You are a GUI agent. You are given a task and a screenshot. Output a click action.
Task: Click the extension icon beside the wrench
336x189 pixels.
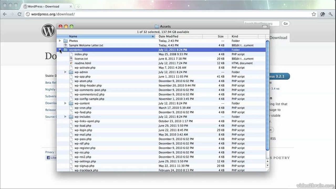click(x=323, y=14)
